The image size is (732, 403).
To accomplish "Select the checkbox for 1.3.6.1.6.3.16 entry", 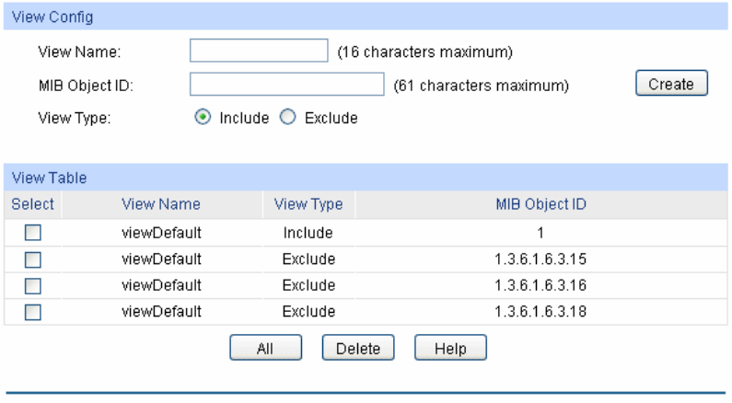I will [x=33, y=285].
